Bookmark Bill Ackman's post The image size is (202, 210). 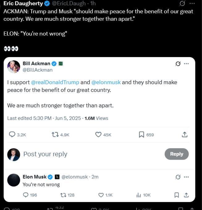click(141, 135)
